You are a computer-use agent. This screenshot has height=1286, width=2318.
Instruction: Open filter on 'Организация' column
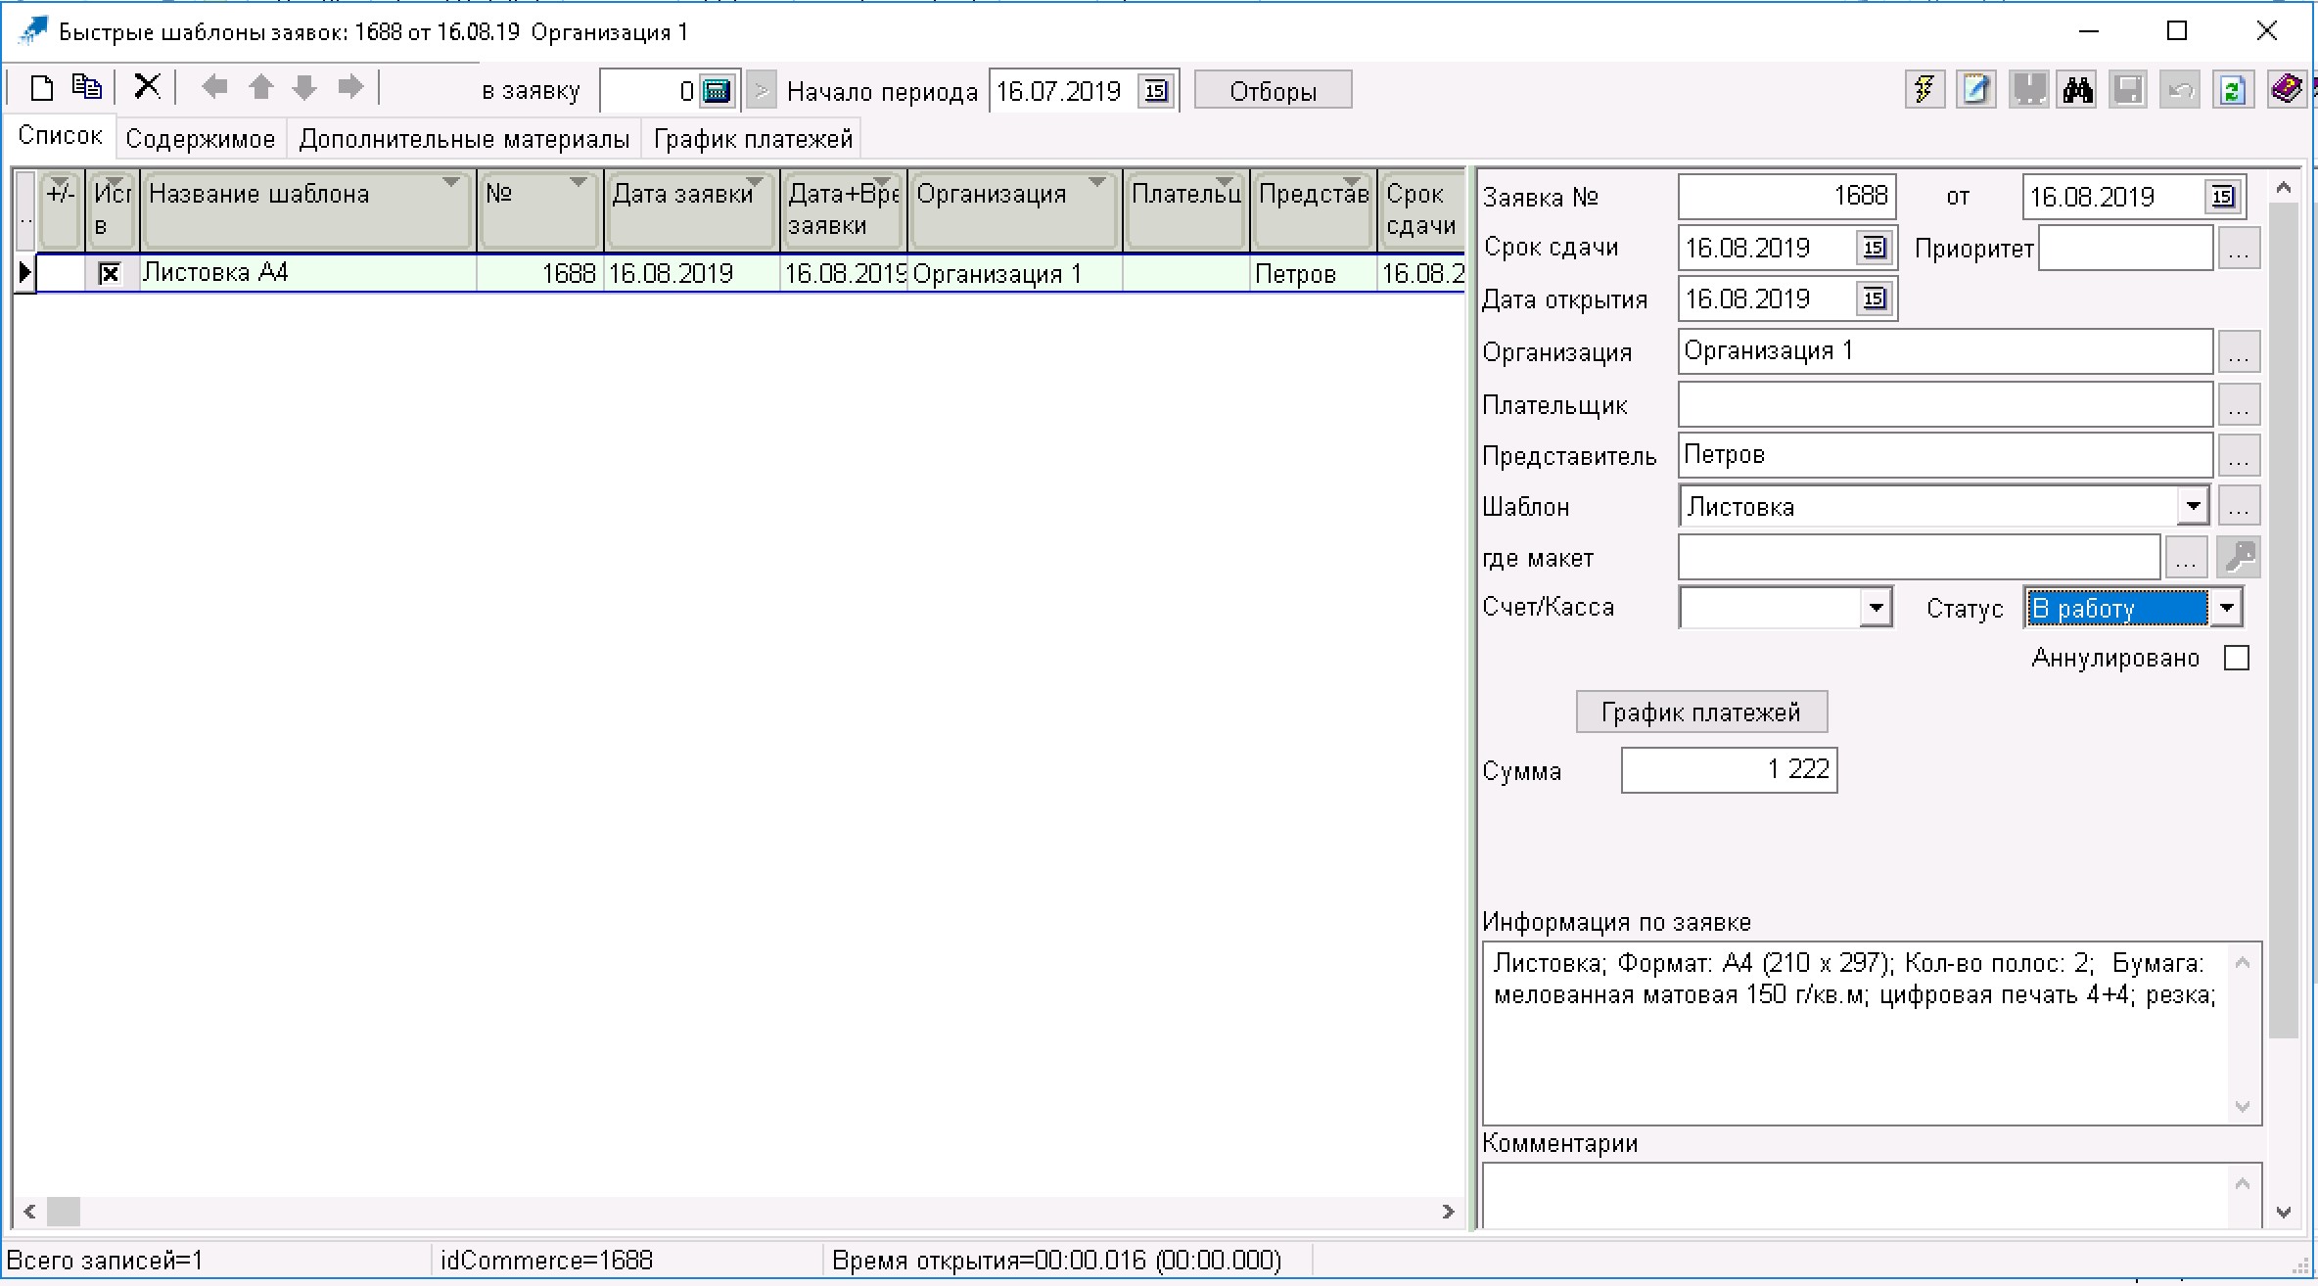(x=1097, y=183)
